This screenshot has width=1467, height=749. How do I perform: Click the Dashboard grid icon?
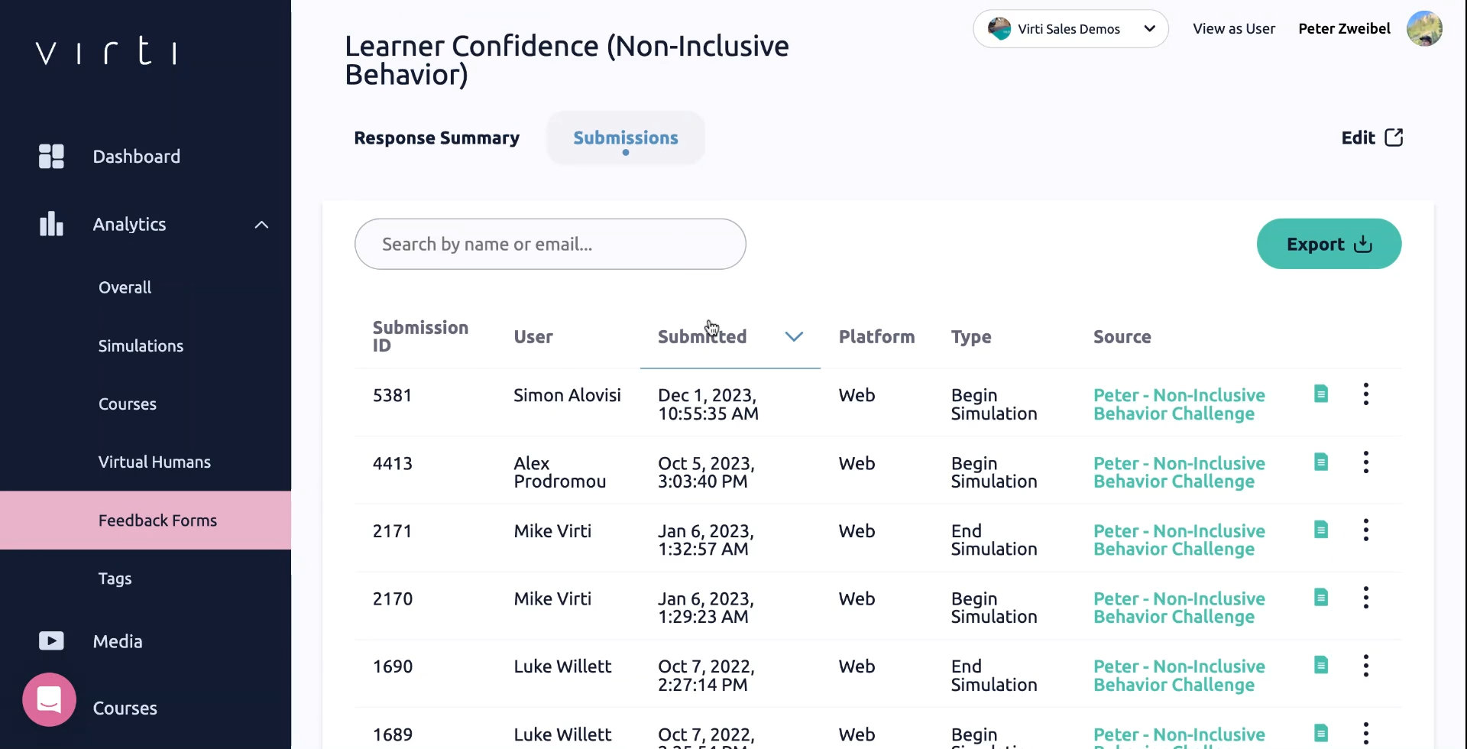[51, 157]
